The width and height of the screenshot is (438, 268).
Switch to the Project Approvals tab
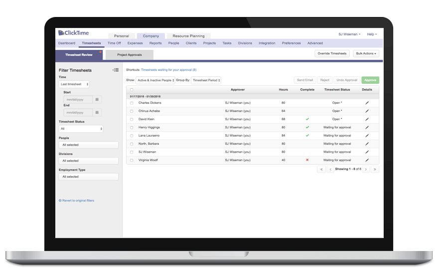[129, 55]
